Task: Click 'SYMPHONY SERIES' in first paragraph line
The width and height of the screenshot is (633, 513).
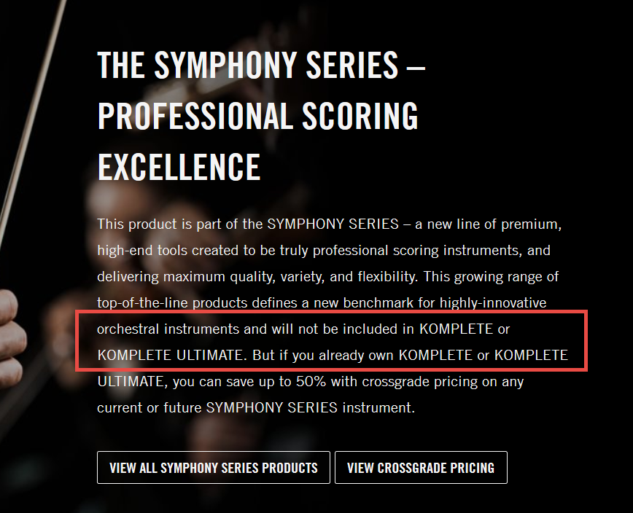Action: 333,224
